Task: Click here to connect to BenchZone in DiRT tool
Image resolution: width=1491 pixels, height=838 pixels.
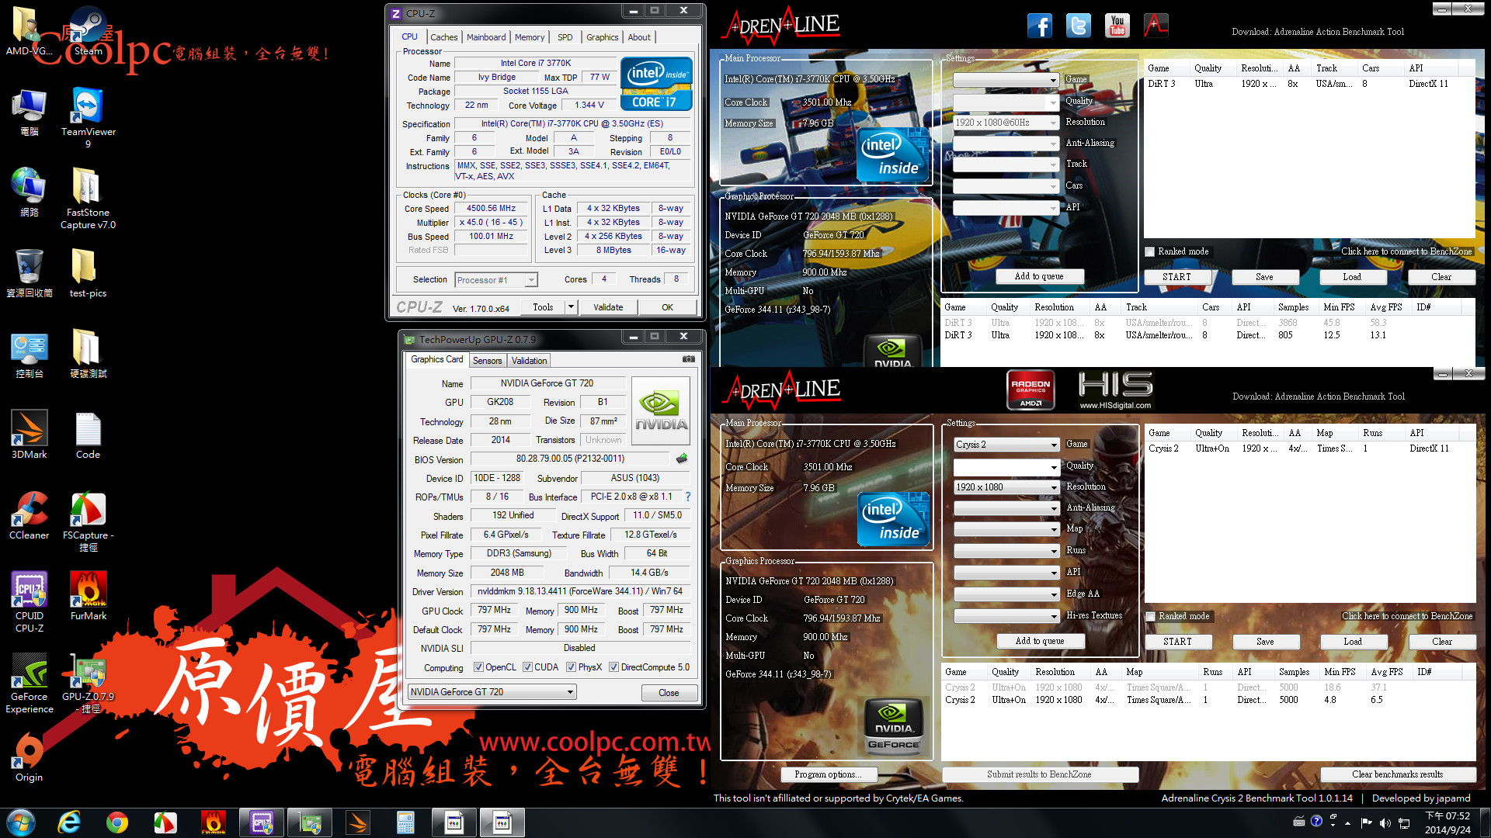Action: tap(1406, 251)
